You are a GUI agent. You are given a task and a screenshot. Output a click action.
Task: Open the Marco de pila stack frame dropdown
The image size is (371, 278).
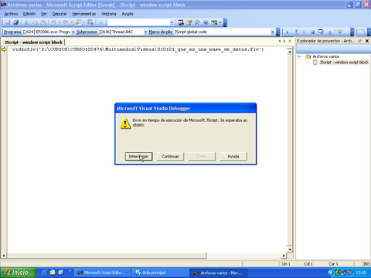point(273,32)
